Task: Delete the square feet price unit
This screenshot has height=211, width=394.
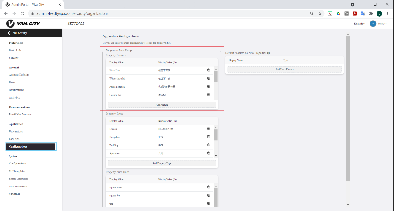Action: [x=208, y=195]
